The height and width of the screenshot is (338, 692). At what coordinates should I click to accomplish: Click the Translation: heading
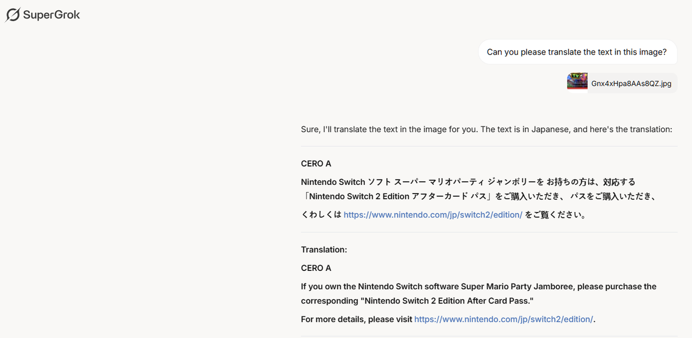pyautogui.click(x=324, y=250)
